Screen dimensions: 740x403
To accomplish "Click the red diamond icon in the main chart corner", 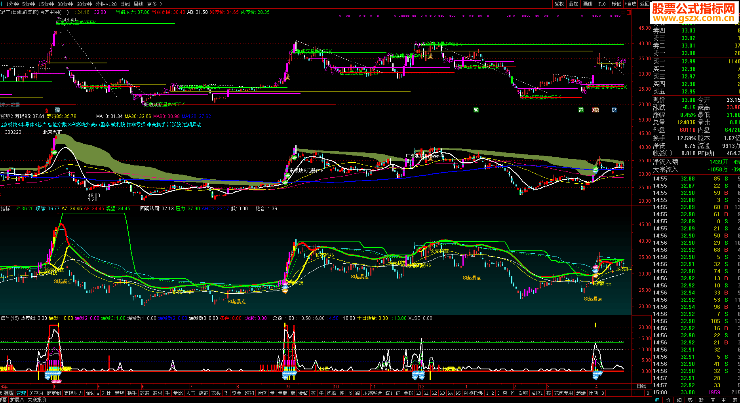I will [623, 12].
